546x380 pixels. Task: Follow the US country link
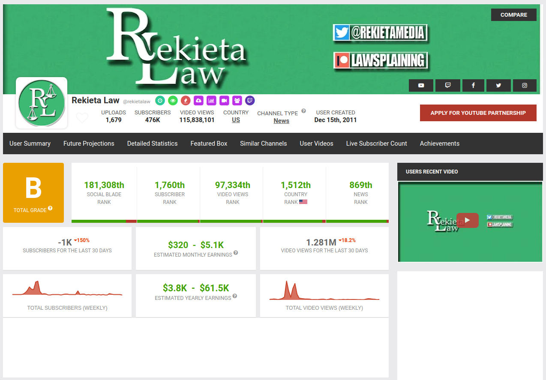coord(236,120)
